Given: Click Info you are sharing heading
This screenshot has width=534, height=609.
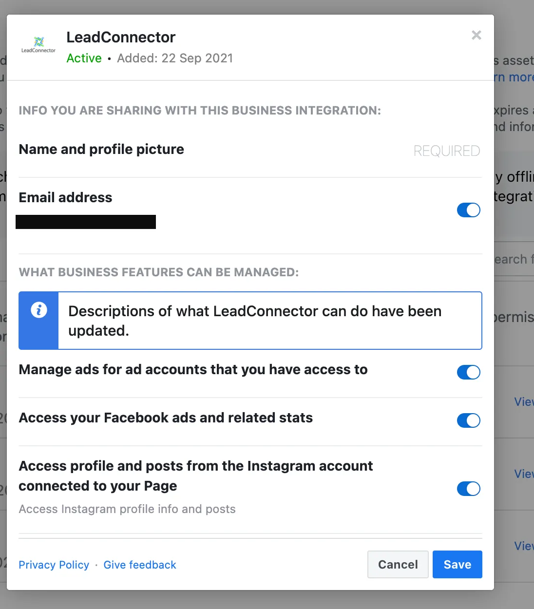Looking at the screenshot, I should [200, 111].
